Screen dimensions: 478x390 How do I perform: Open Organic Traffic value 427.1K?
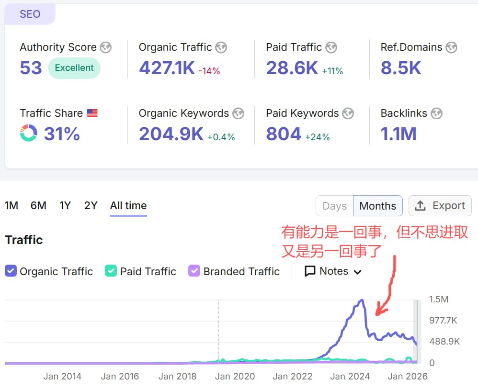click(167, 67)
